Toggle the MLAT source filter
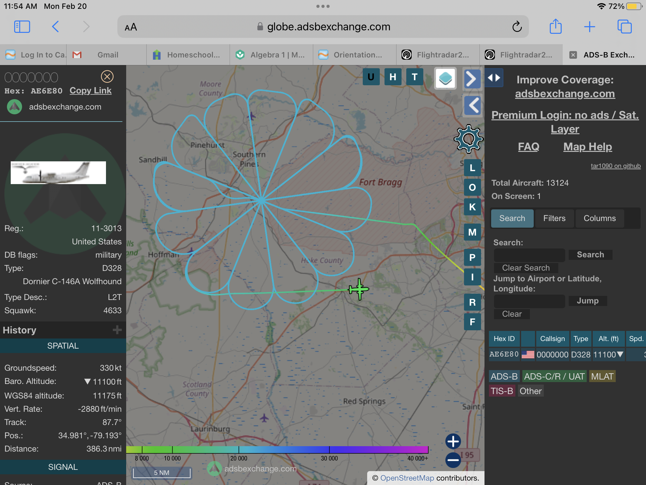This screenshot has height=485, width=646. (x=602, y=376)
